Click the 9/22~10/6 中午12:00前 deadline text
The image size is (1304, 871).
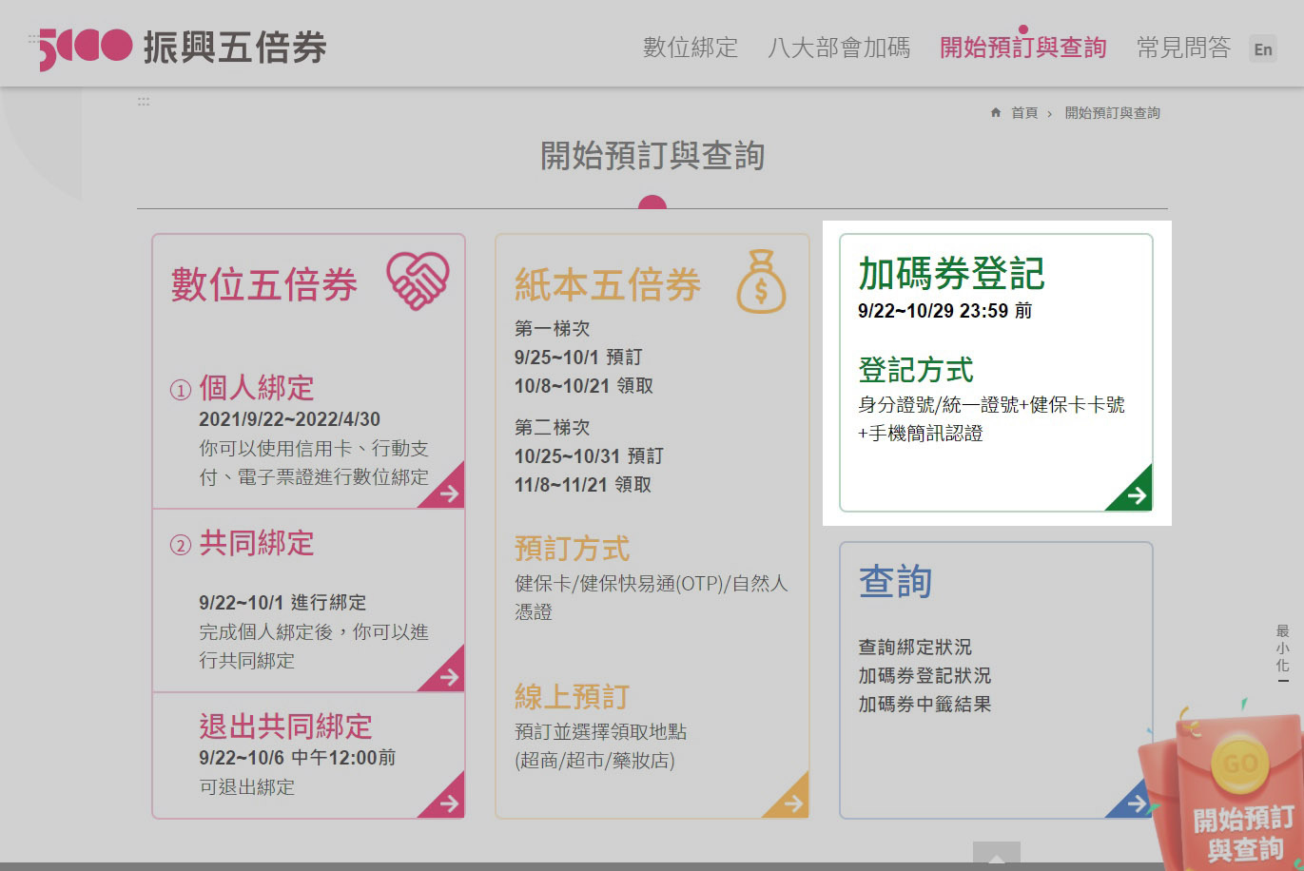297,758
